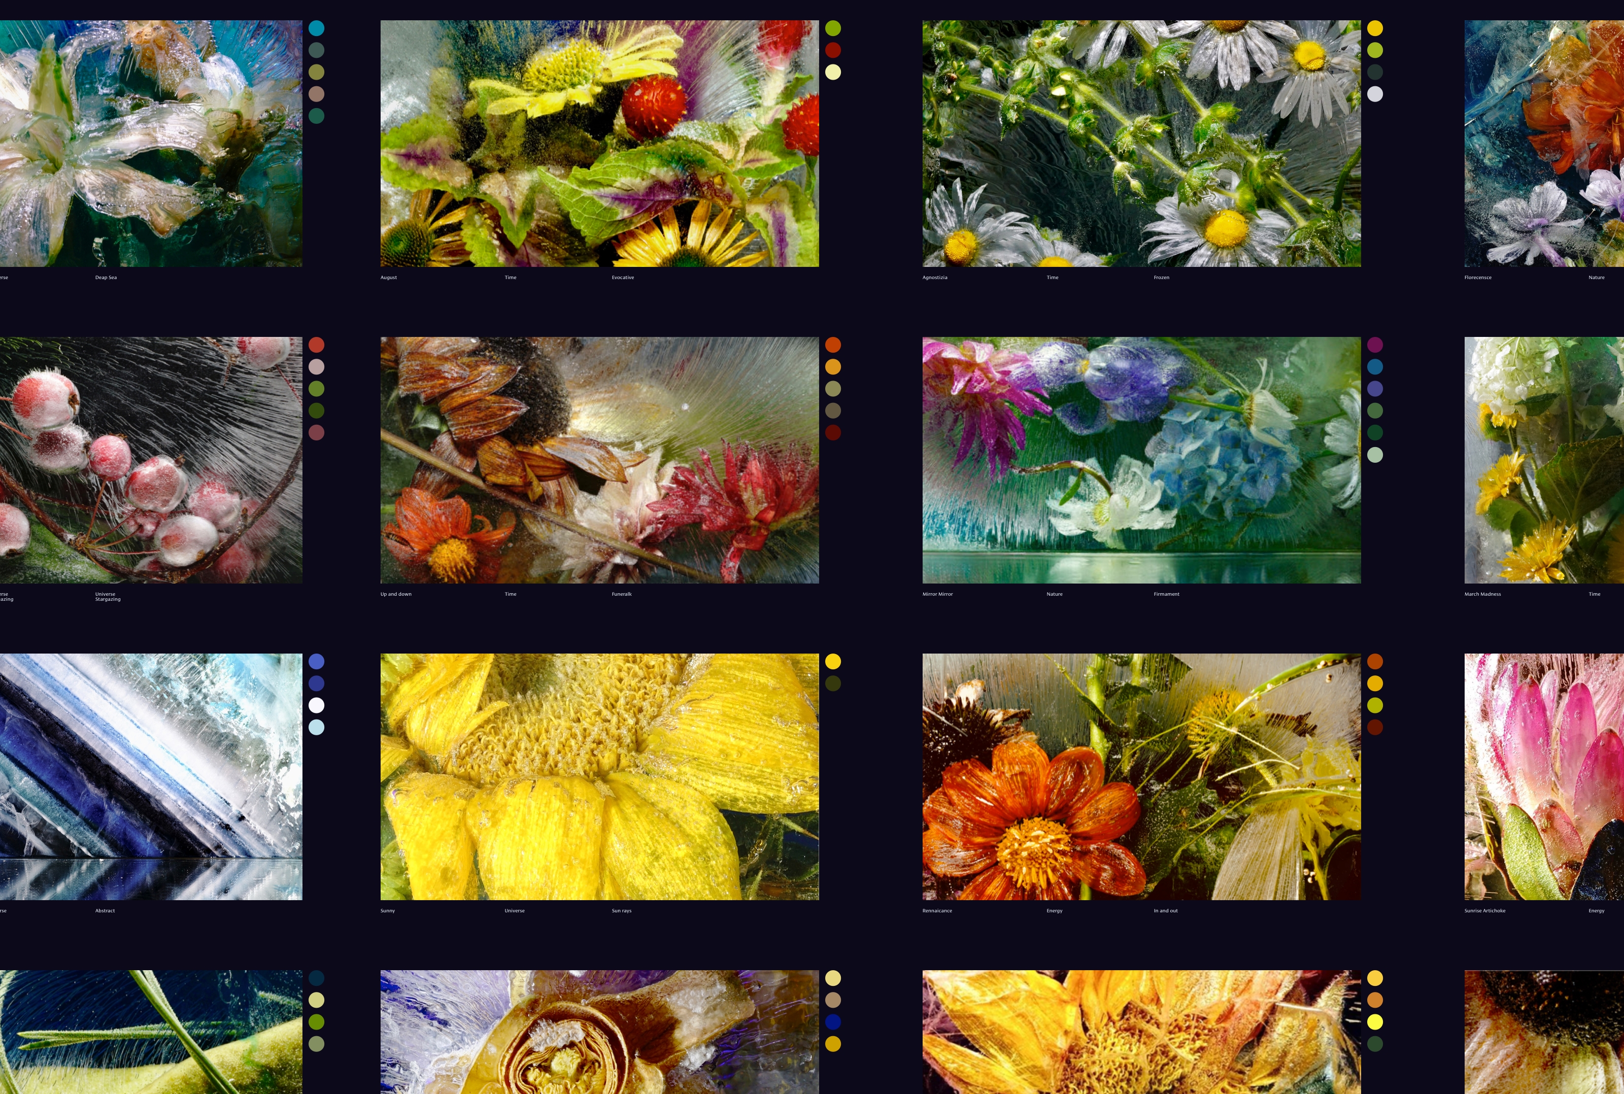This screenshot has height=1094, width=1624.
Task: Pick the purple swatch beside Mirror Mirror
Action: pos(1375,345)
